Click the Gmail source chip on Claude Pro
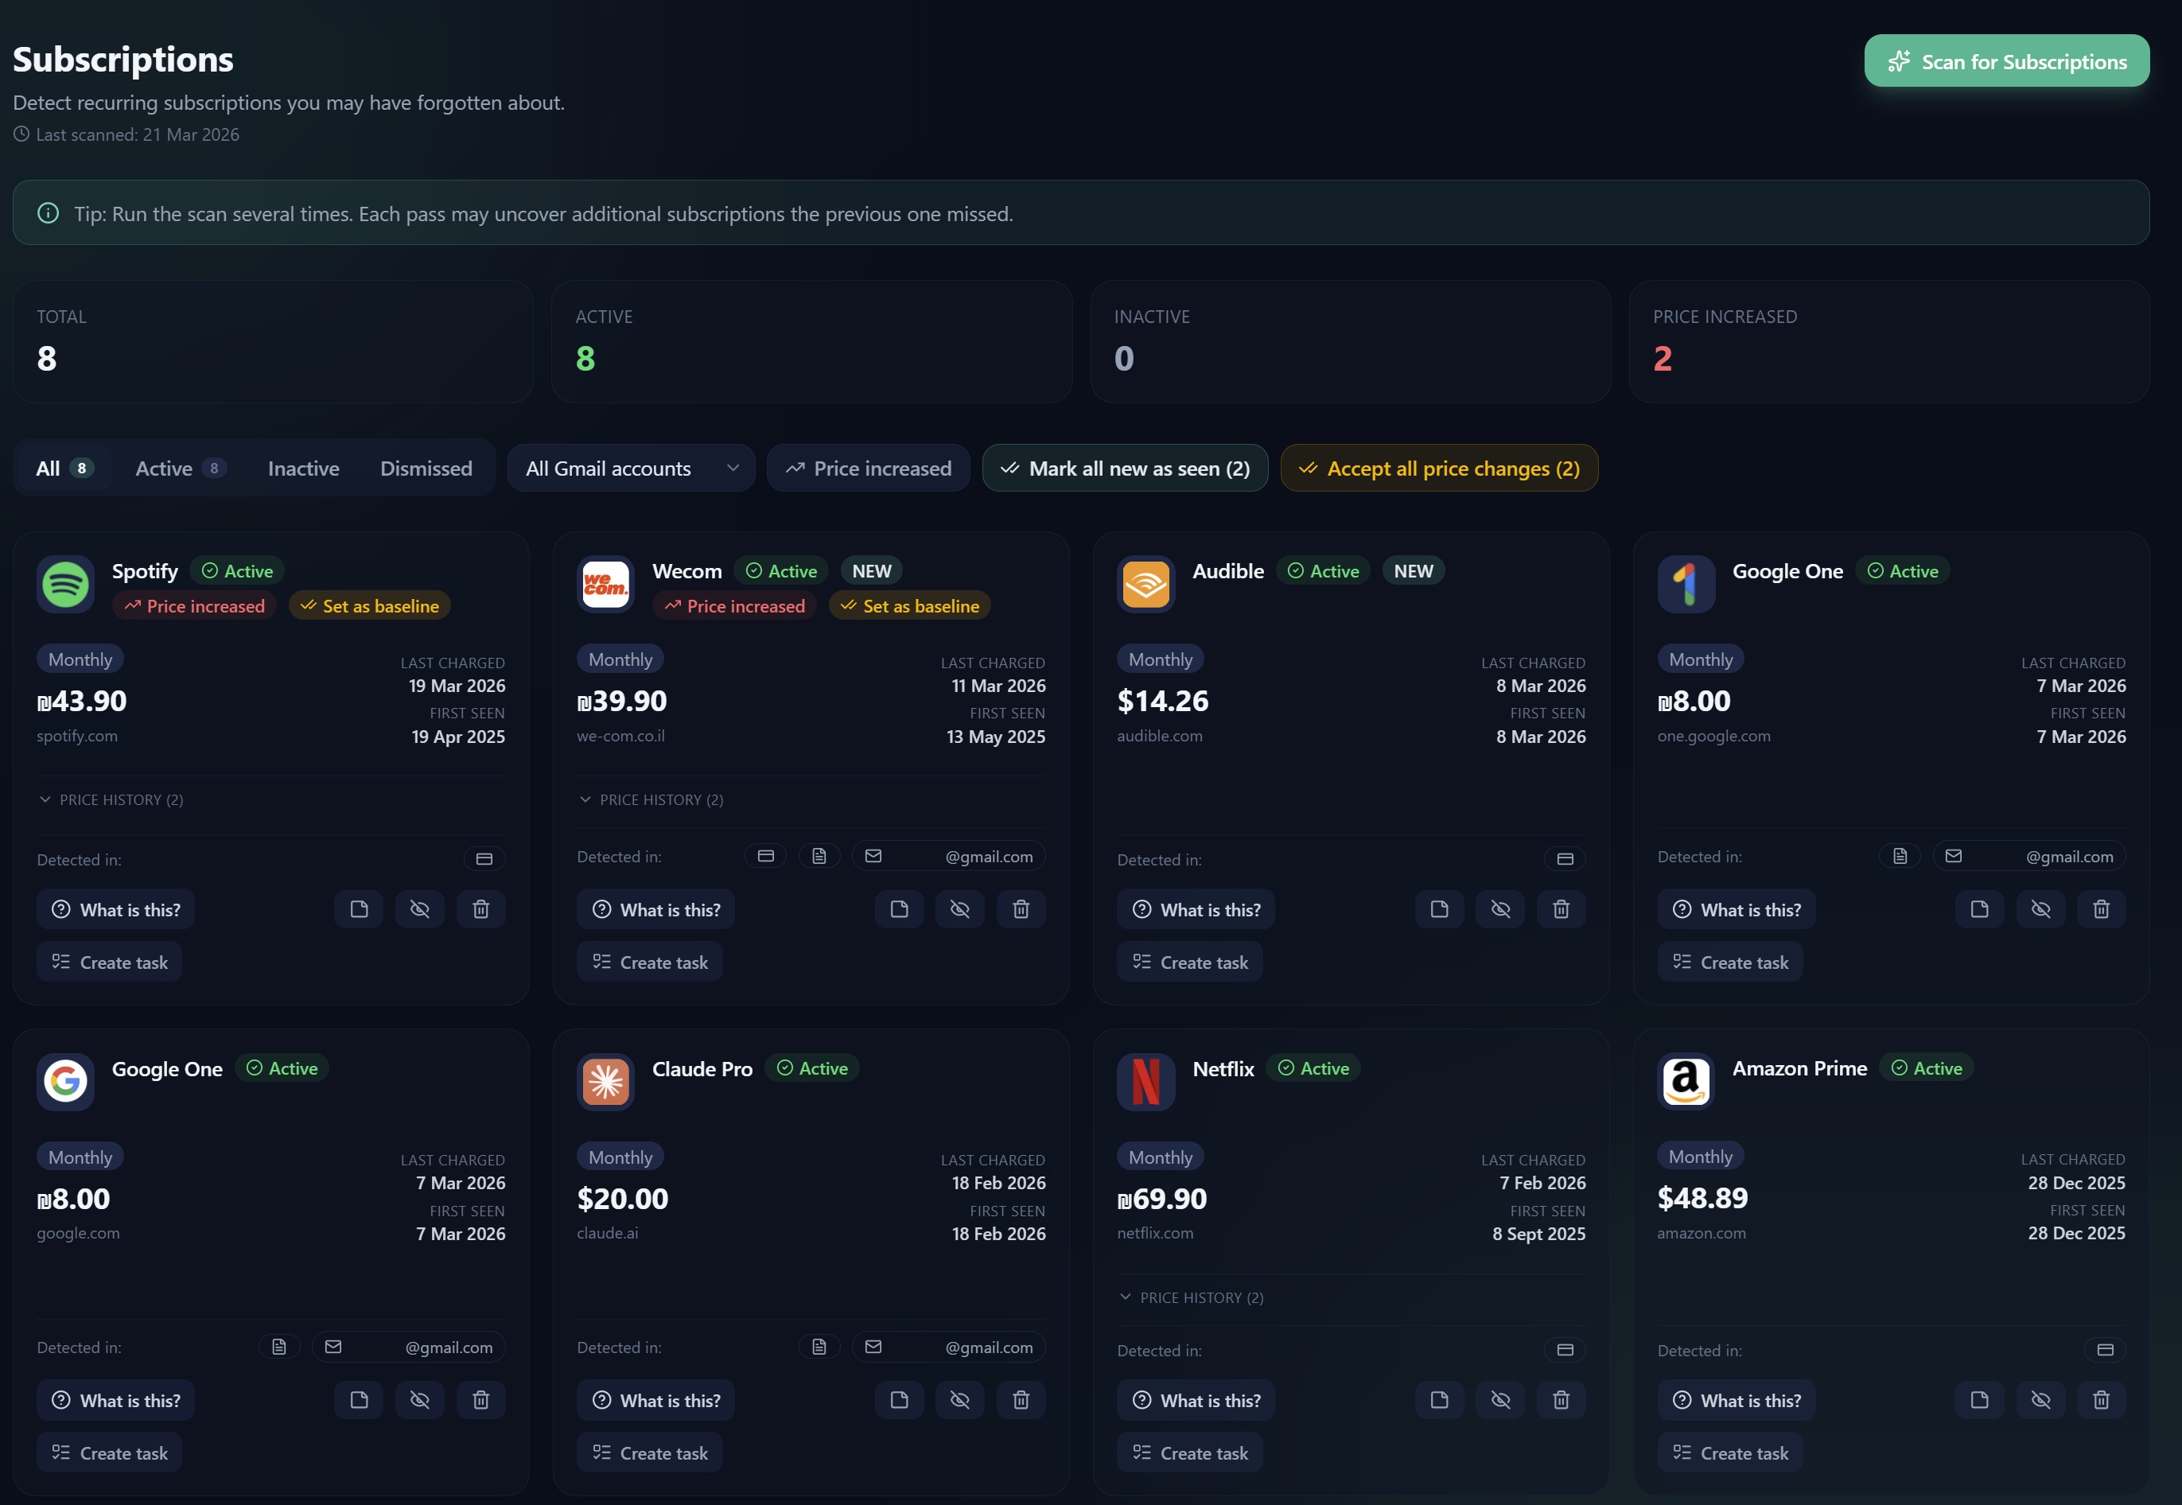This screenshot has width=2182, height=1505. pyautogui.click(x=949, y=1347)
